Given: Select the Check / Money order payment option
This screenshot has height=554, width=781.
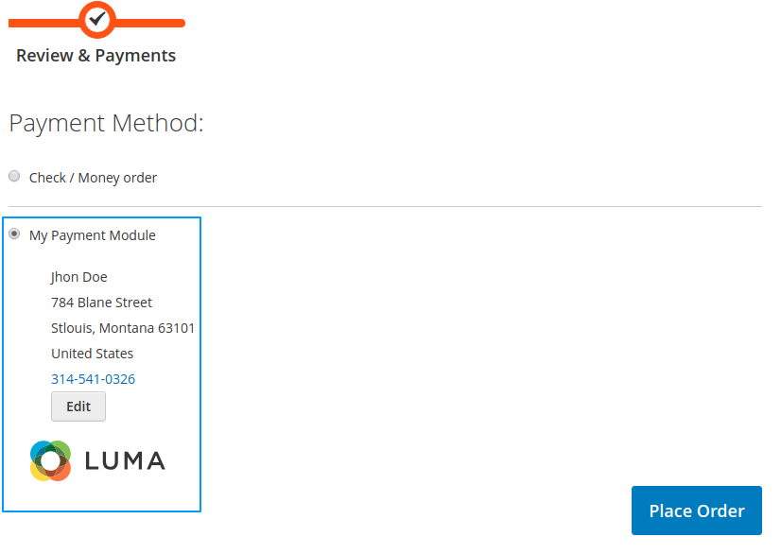Looking at the screenshot, I should tap(14, 176).
